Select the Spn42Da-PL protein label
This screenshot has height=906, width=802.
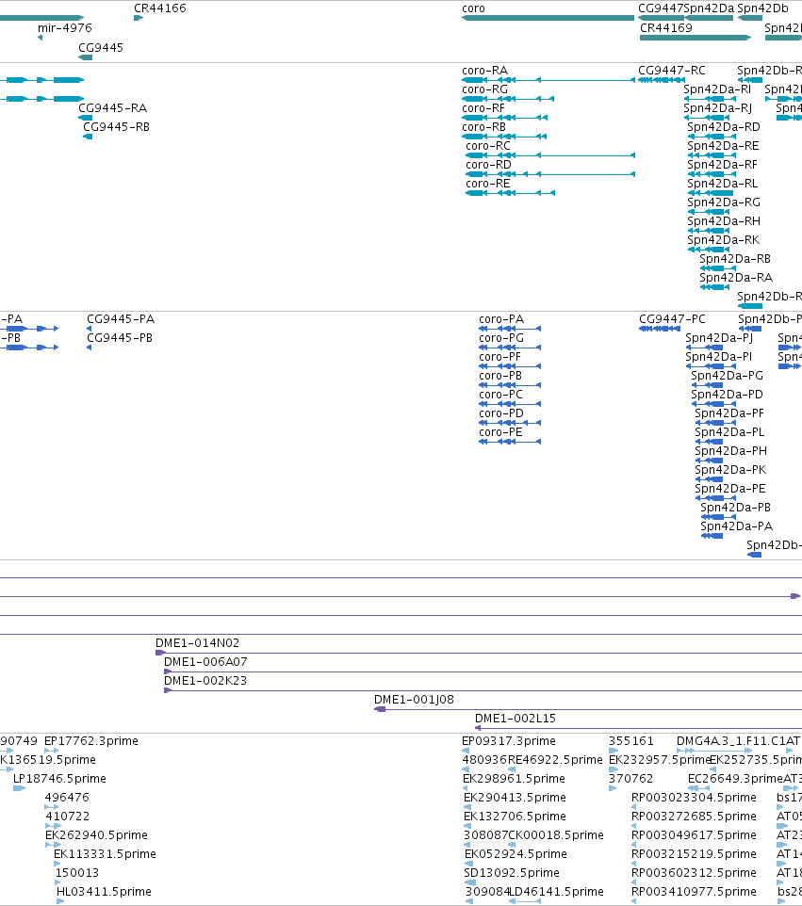click(x=729, y=431)
